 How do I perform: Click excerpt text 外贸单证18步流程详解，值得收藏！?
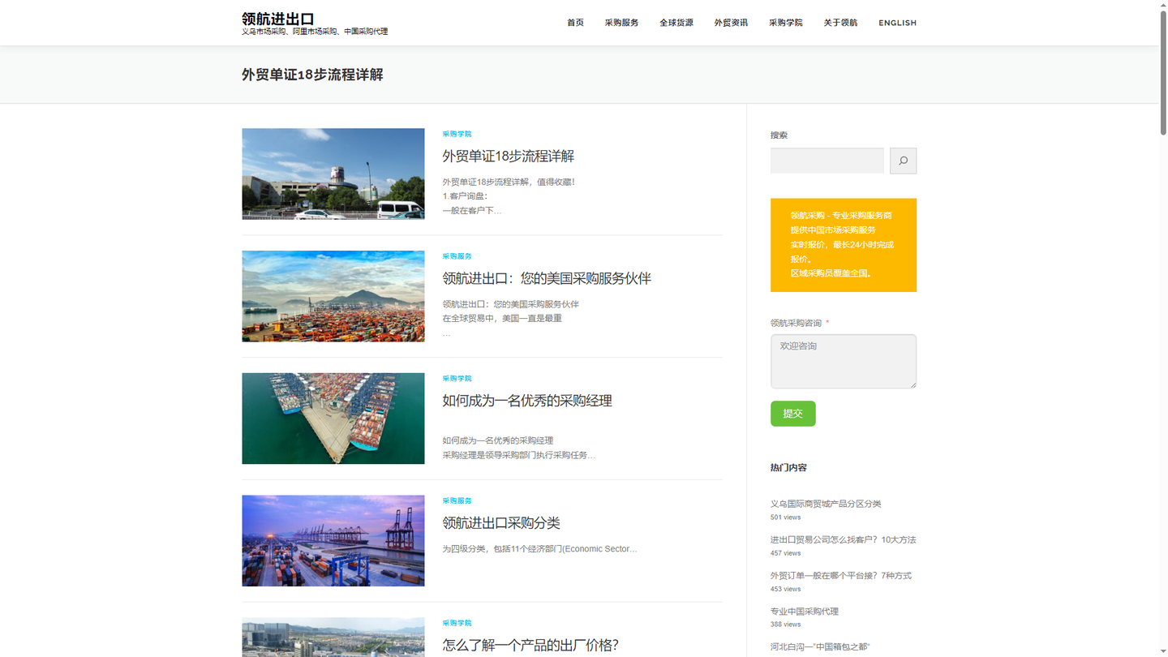coord(508,182)
